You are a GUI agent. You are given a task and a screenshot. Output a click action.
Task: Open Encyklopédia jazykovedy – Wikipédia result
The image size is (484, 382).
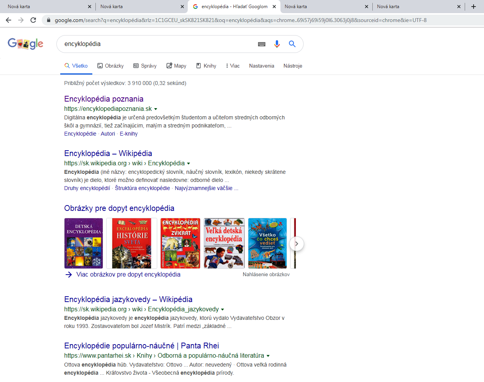coord(128,299)
